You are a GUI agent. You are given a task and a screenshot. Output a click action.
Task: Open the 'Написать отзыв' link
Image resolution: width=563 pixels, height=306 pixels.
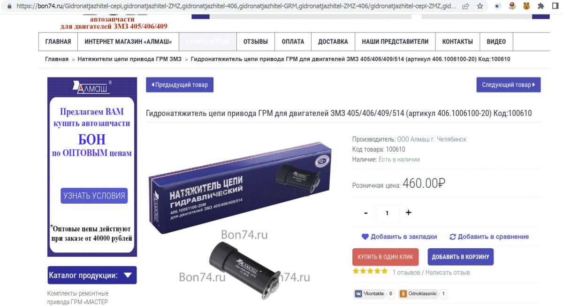tap(448, 273)
